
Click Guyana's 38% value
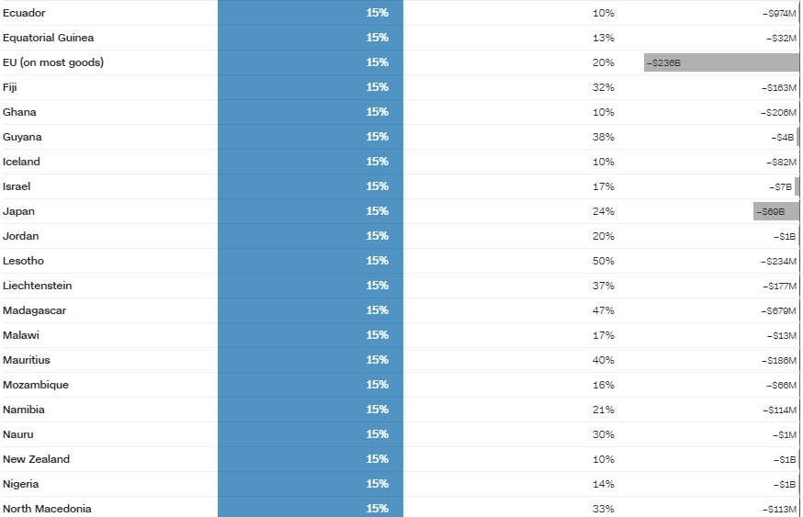point(604,137)
